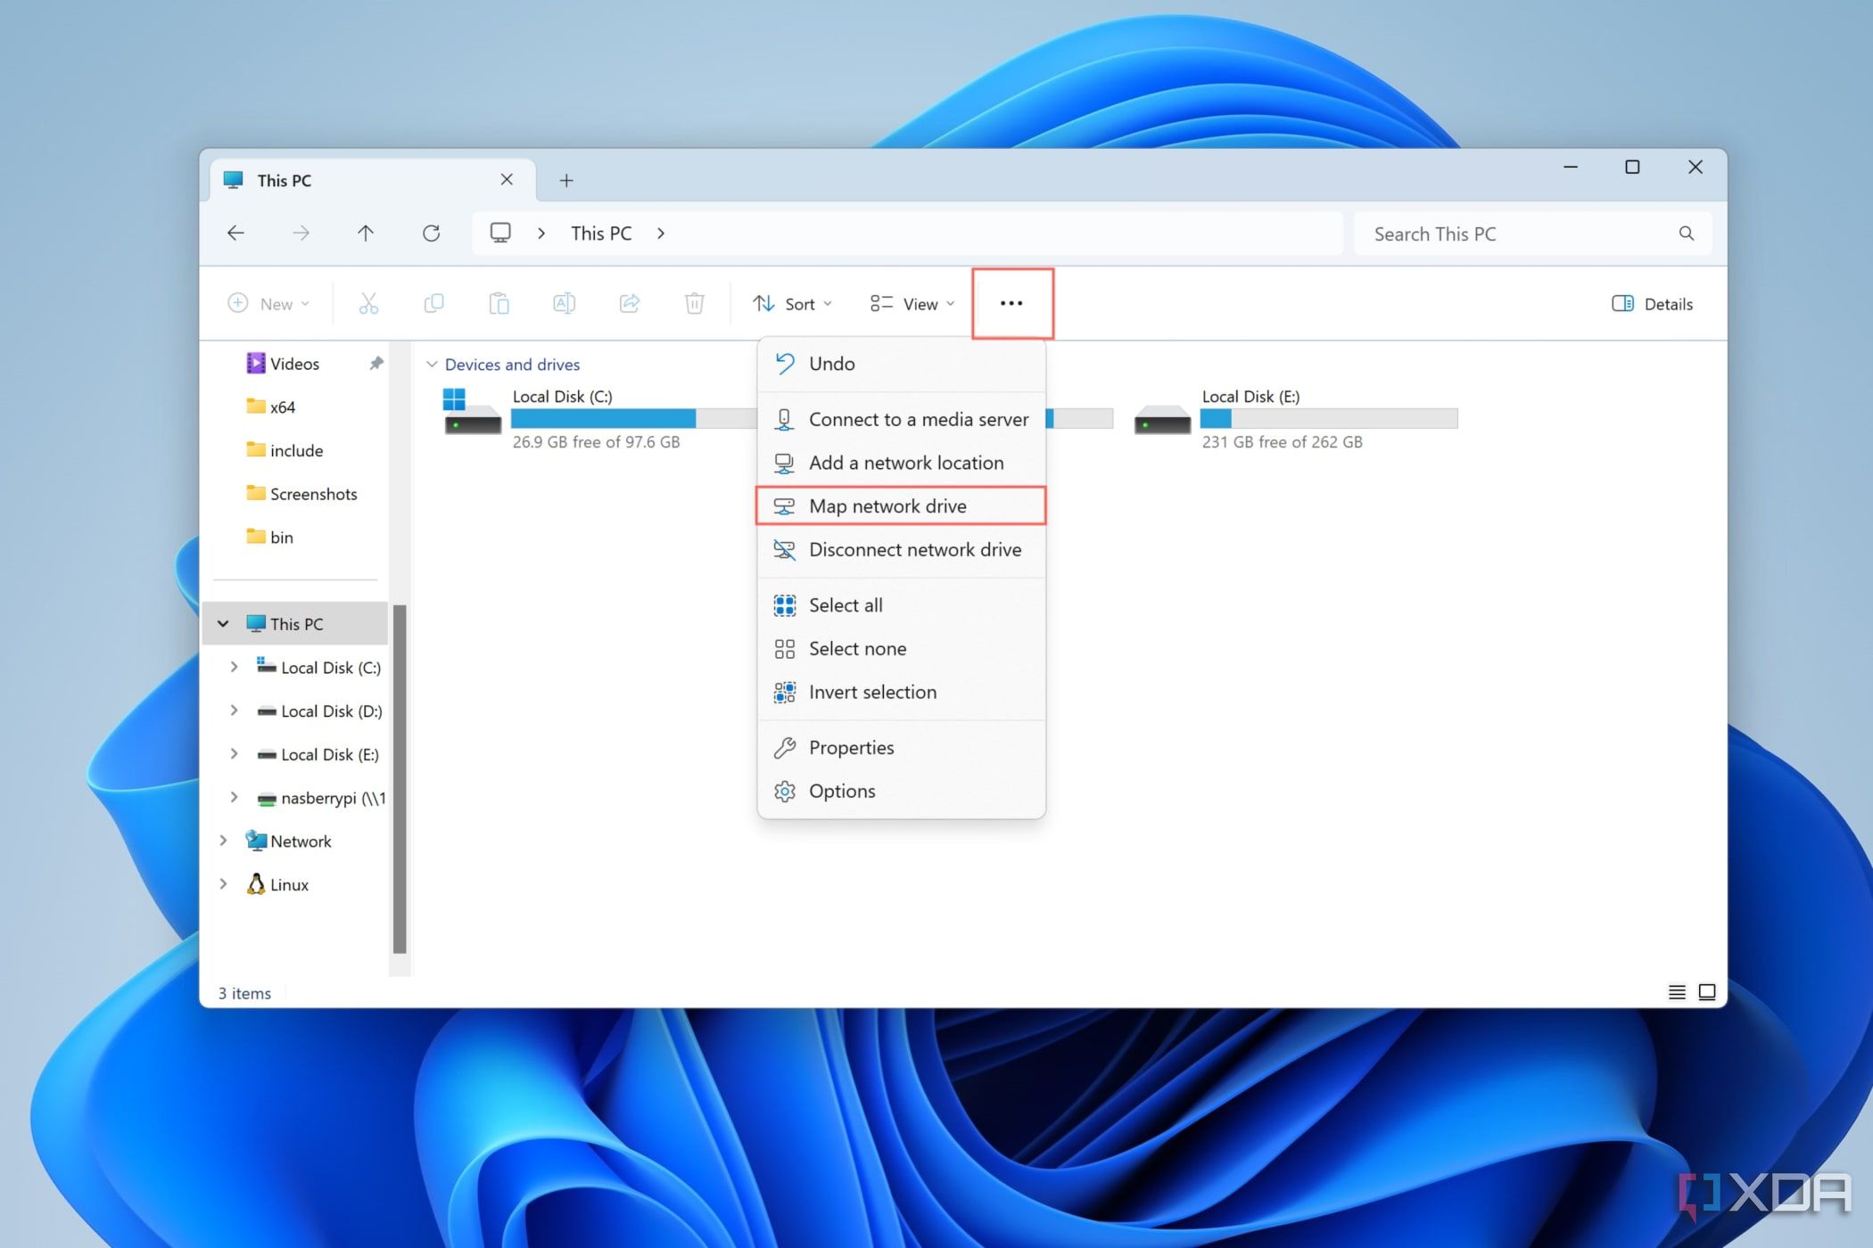
Task: Click the Map network drive icon
Action: click(x=786, y=505)
